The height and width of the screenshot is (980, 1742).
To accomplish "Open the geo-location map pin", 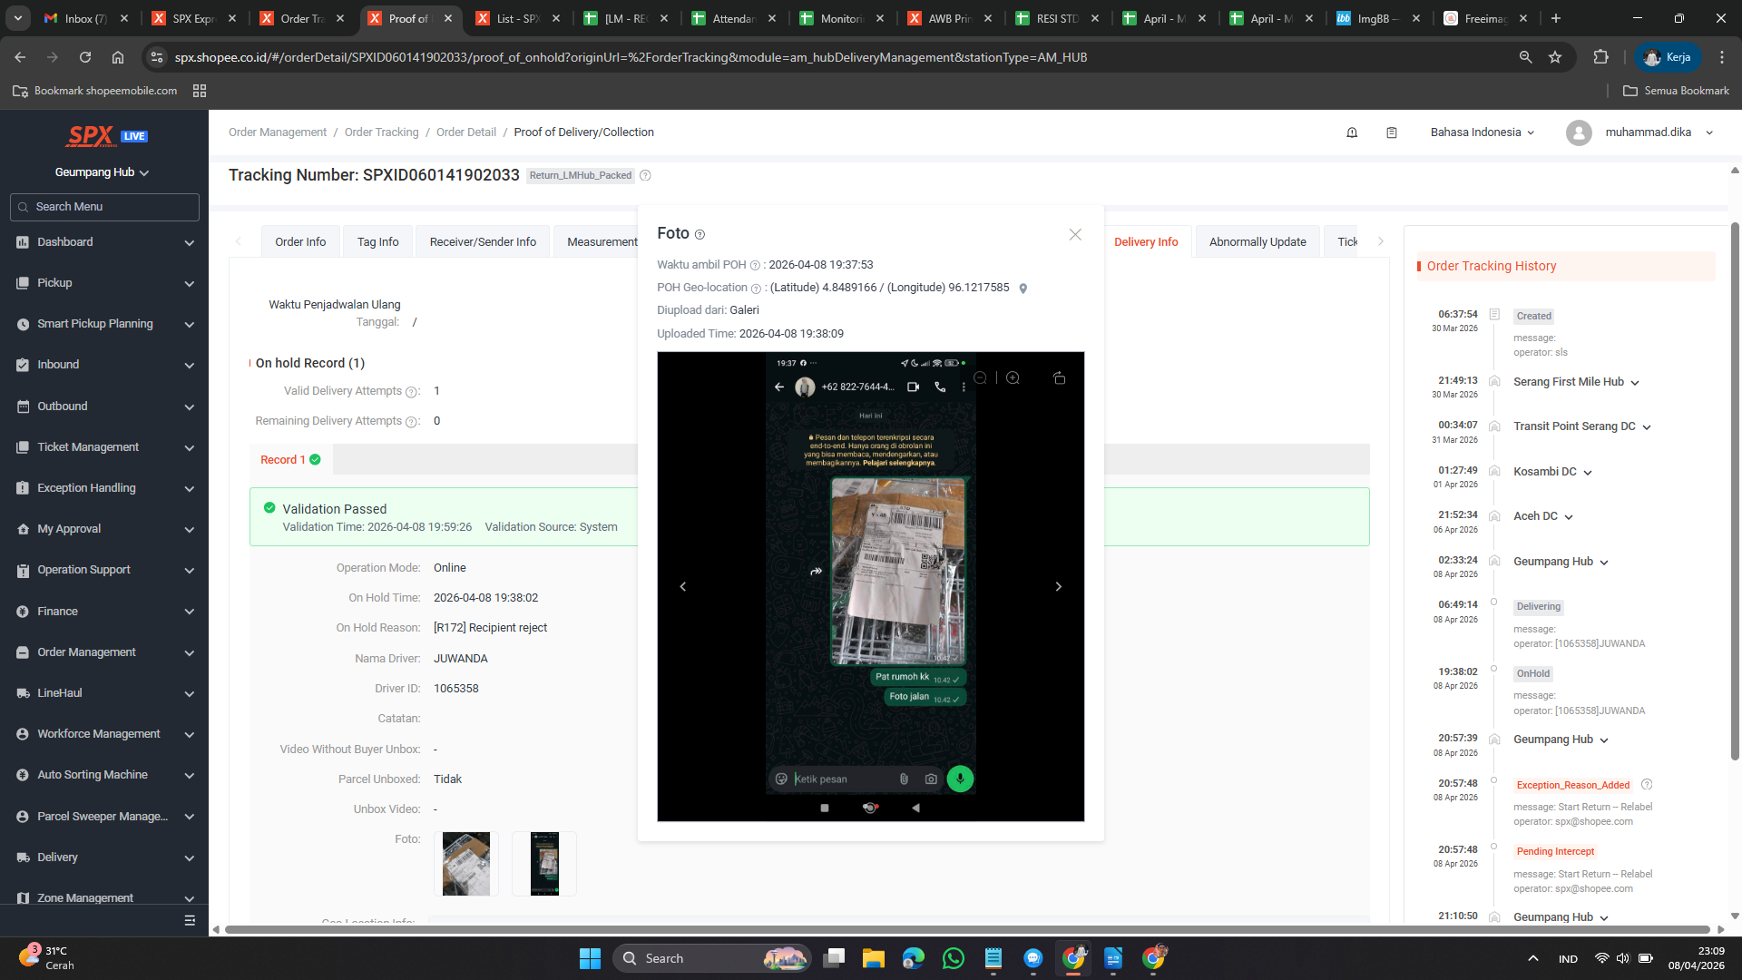I will click(1023, 289).
